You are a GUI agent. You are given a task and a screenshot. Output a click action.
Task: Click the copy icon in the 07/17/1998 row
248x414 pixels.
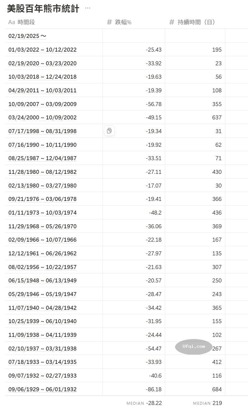109,131
